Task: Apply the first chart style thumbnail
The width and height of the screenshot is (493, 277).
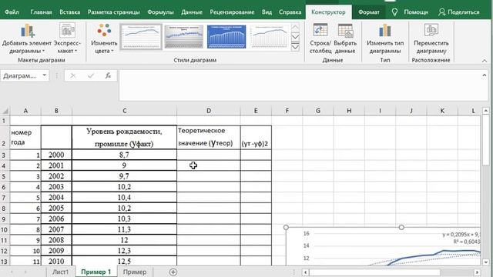Action: [x=141, y=37]
